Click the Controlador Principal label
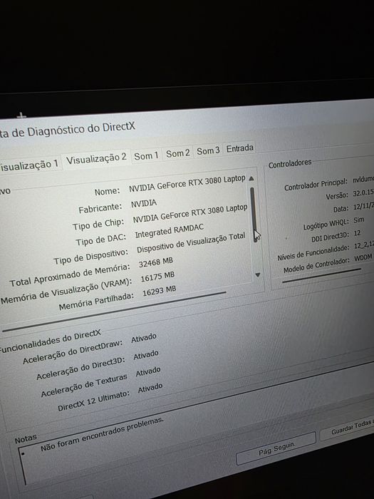Screen dimensions: 374x499 [x=316, y=185]
